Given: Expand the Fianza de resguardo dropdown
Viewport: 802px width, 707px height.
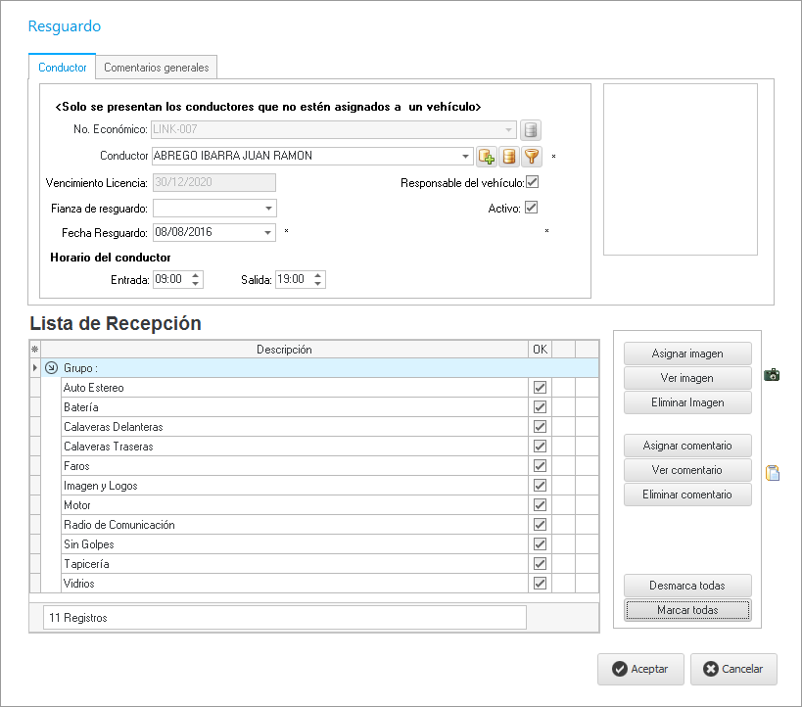Looking at the screenshot, I should coord(268,209).
